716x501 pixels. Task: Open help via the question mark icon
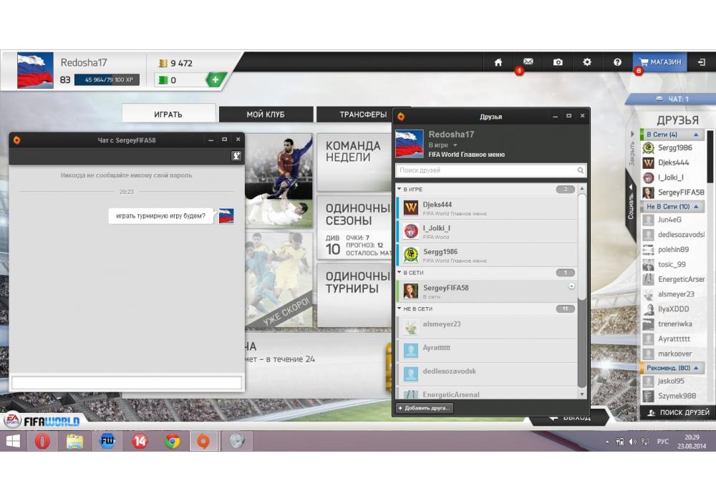pos(617,62)
